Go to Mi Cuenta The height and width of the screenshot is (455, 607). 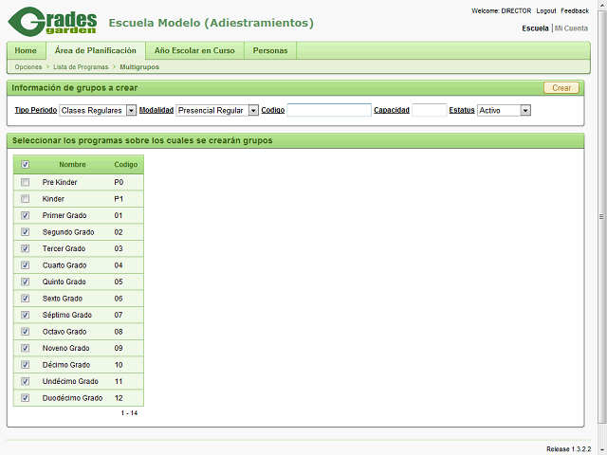pyautogui.click(x=571, y=28)
